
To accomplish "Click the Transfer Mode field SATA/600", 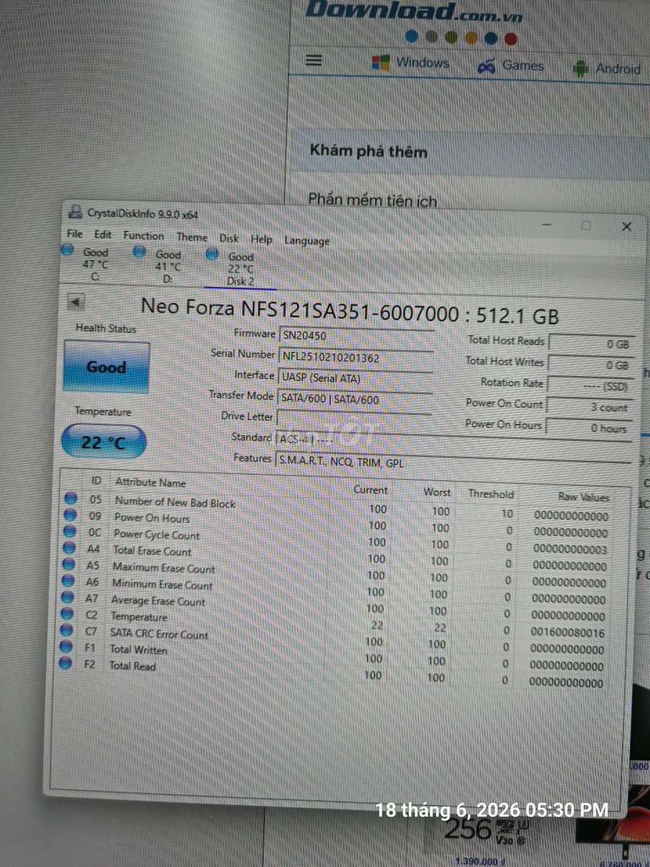I will click(355, 400).
